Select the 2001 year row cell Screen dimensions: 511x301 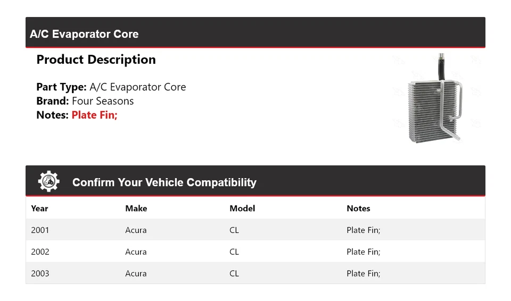40,230
